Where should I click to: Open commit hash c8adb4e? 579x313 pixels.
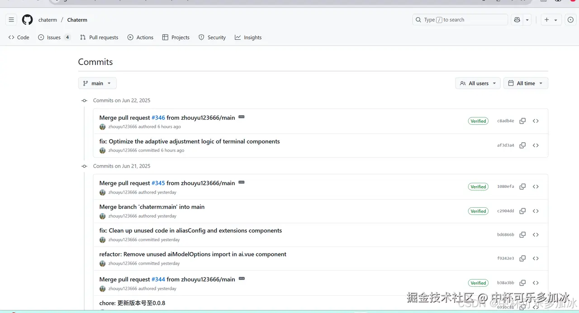point(506,121)
